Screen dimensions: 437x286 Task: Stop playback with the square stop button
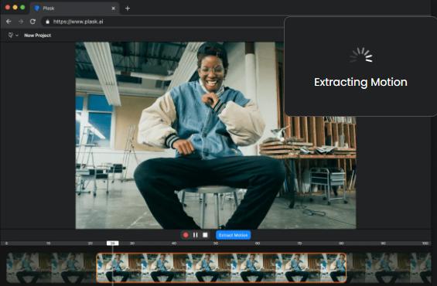click(205, 235)
